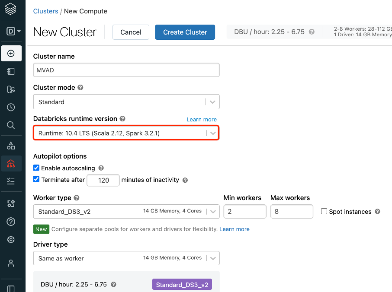Click the green New badge
Screen dimensions: 392x292
click(x=41, y=229)
